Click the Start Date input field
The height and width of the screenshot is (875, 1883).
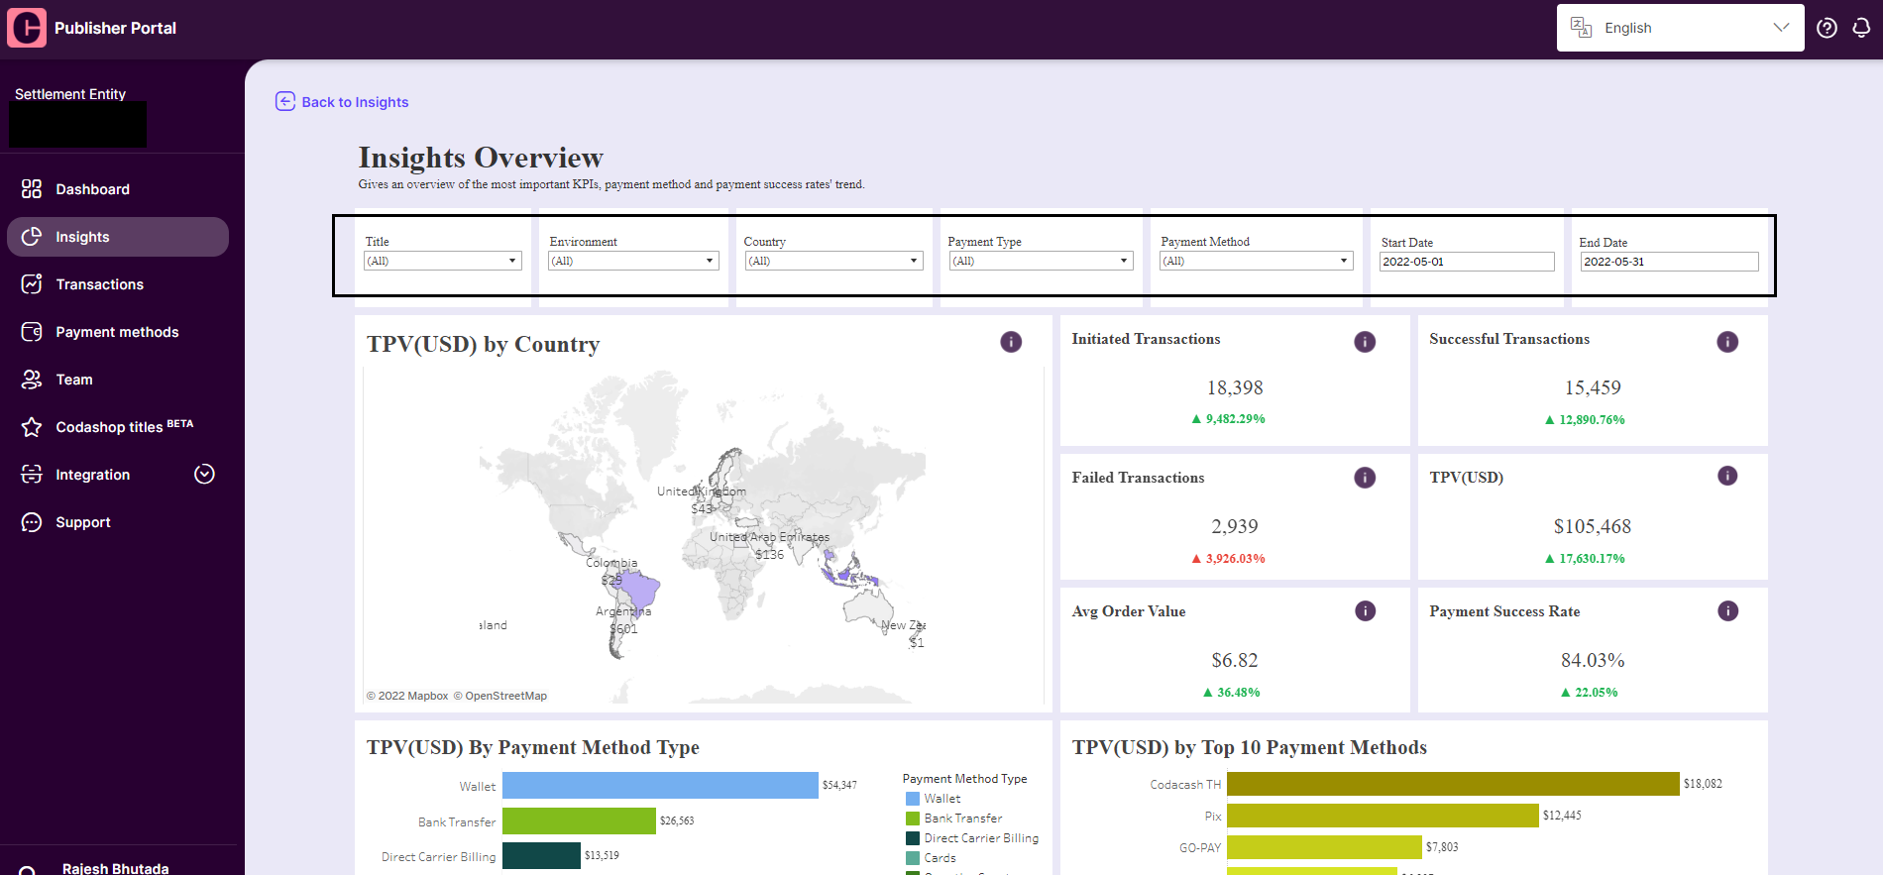(x=1467, y=262)
